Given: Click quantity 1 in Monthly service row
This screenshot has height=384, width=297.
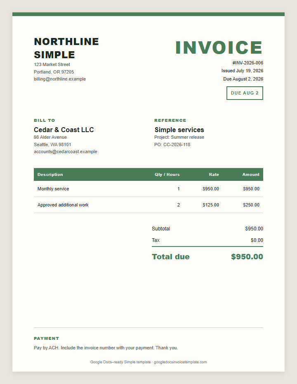Looking at the screenshot, I should point(179,189).
